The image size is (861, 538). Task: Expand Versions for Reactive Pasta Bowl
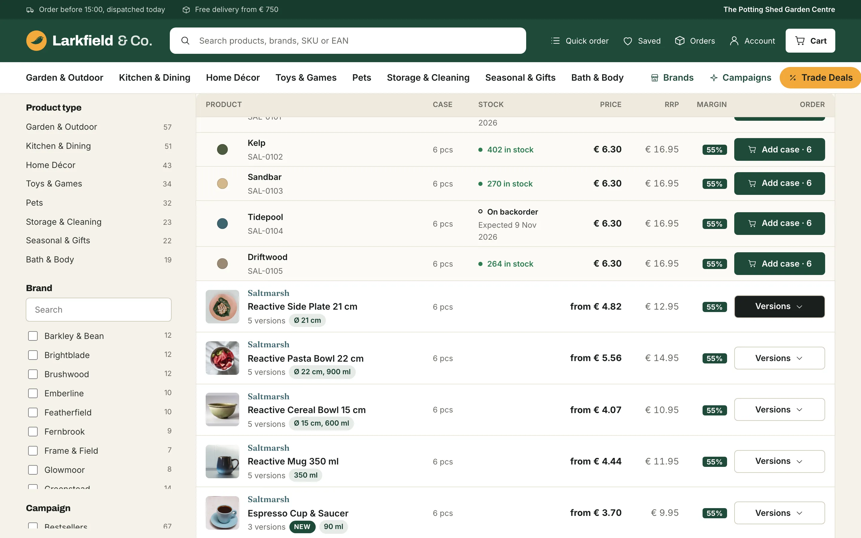pos(779,358)
